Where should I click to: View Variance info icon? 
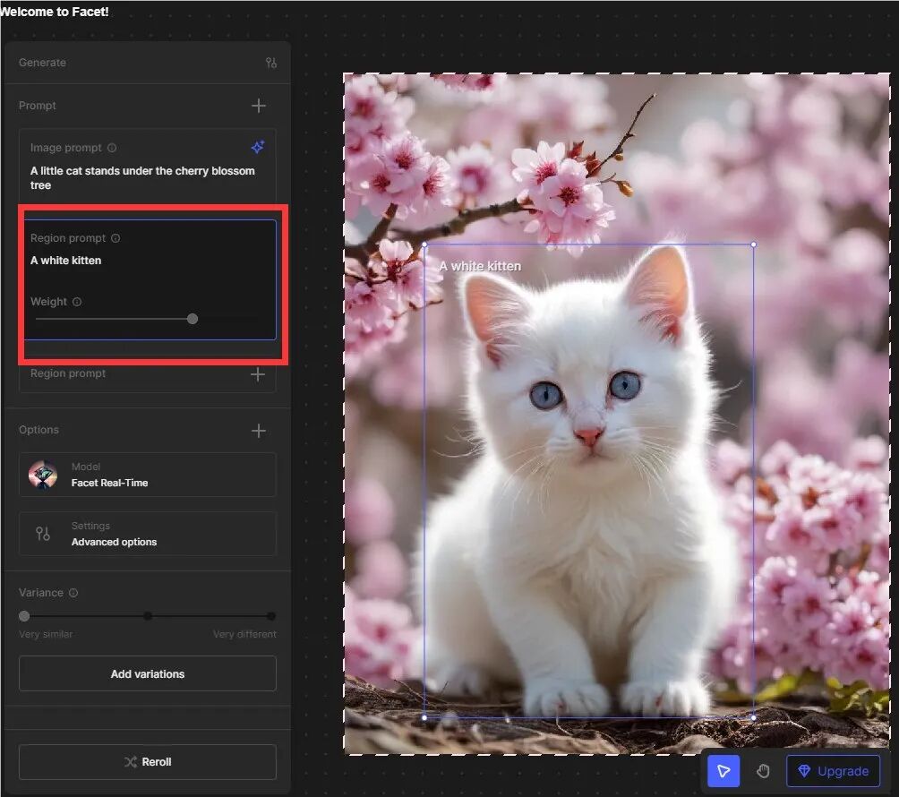coord(73,593)
